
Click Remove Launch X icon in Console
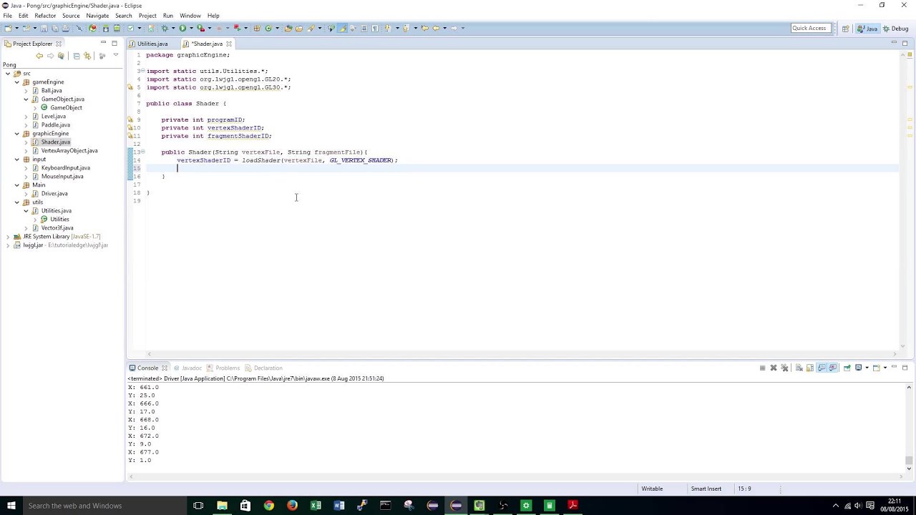774,368
